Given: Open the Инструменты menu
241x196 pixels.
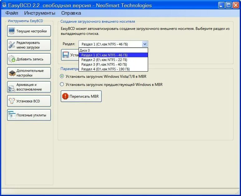Looking at the screenshot, I should pos(40,13).
